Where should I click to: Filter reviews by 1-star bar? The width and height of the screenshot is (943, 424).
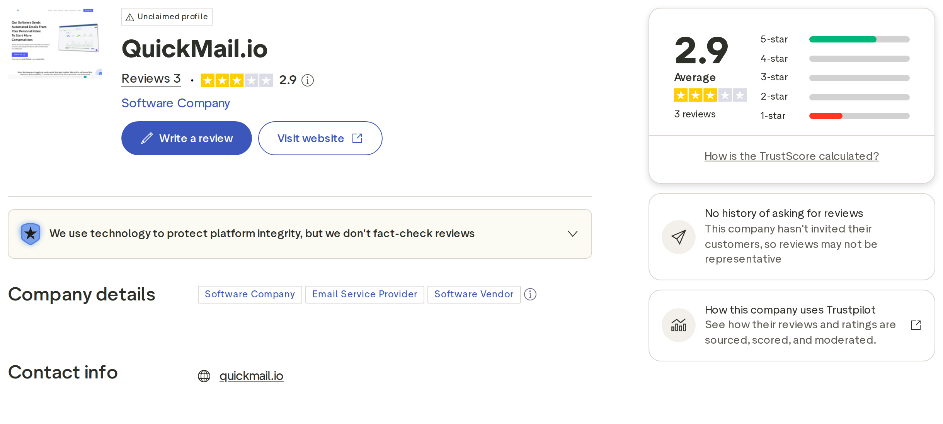click(x=835, y=116)
